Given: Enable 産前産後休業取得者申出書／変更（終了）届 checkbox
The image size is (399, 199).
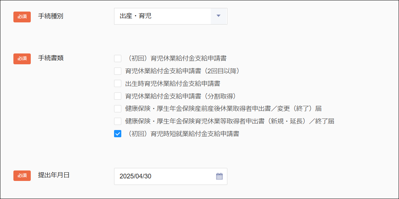Looking at the screenshot, I should tap(118, 109).
